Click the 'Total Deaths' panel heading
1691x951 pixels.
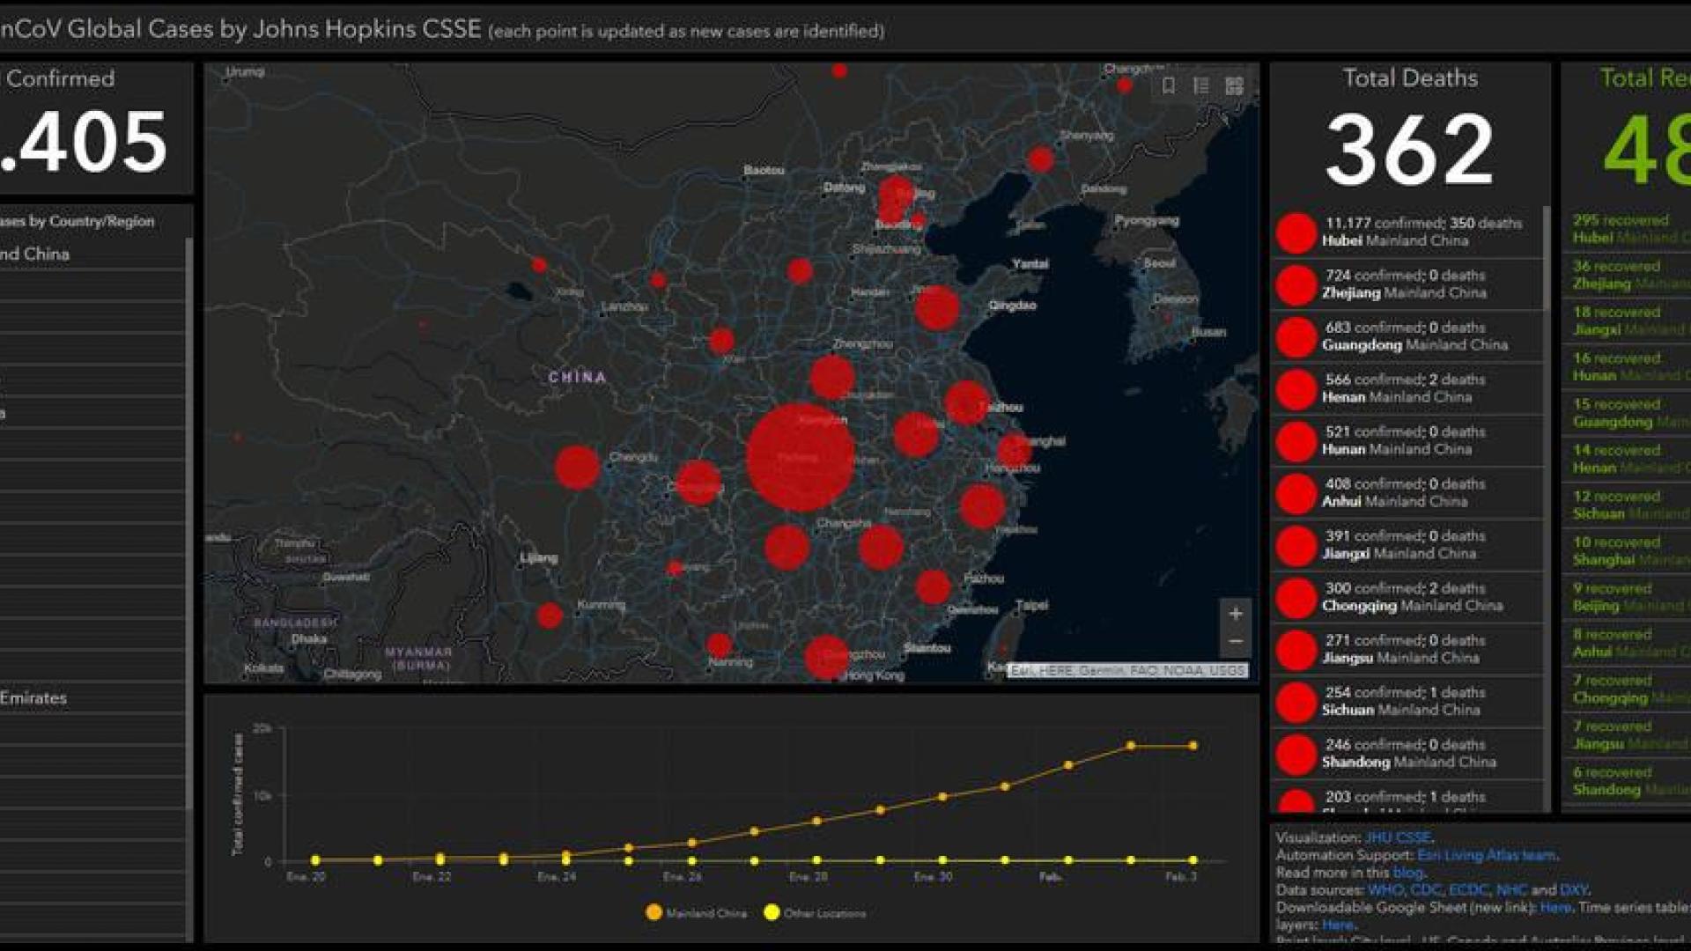pos(1410,78)
